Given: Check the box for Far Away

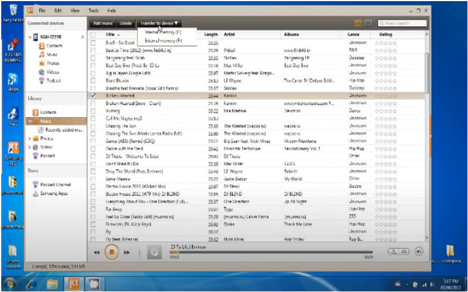Looking at the screenshot, I should coord(93,209).
